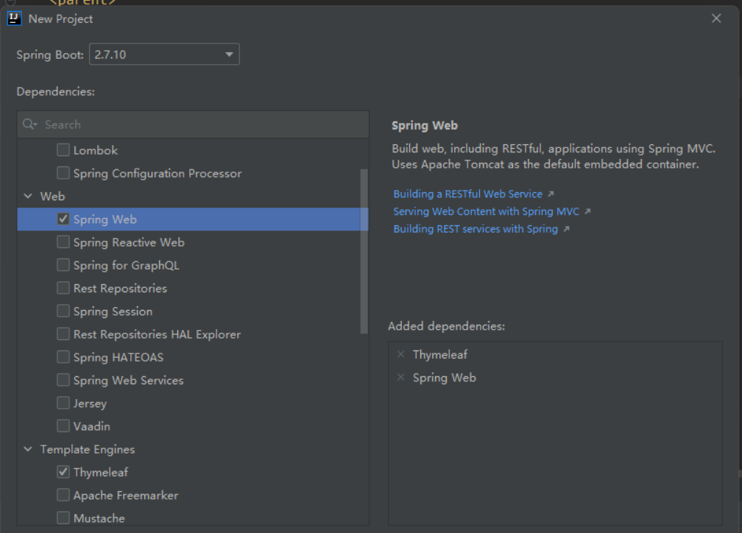The width and height of the screenshot is (742, 533).
Task: Click the IntelliJ IDEA logo icon
Action: point(14,19)
